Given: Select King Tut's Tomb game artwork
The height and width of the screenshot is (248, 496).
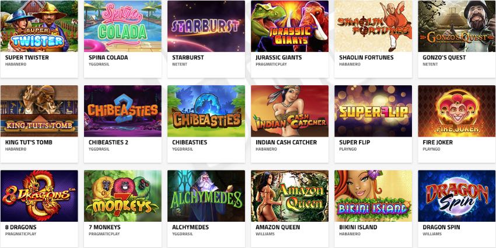Looking at the screenshot, I should point(39,111).
